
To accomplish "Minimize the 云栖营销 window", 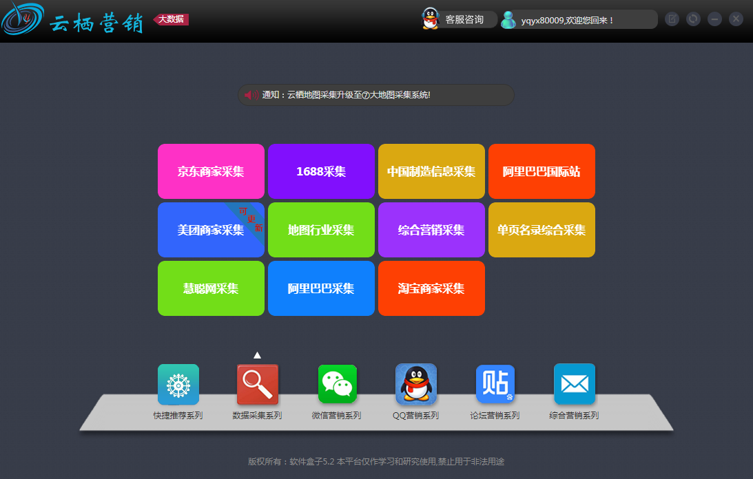I will point(714,19).
